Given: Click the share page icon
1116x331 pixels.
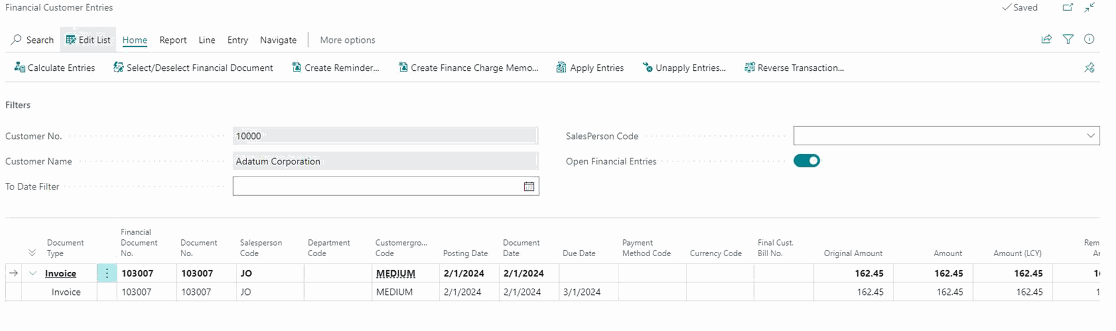Looking at the screenshot, I should [x=1046, y=39].
